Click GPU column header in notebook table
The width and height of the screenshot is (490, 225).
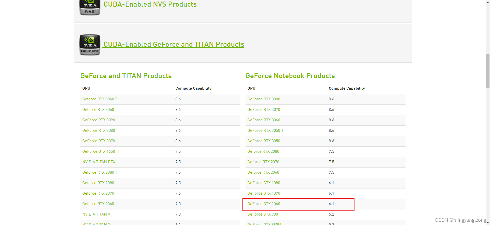point(251,88)
